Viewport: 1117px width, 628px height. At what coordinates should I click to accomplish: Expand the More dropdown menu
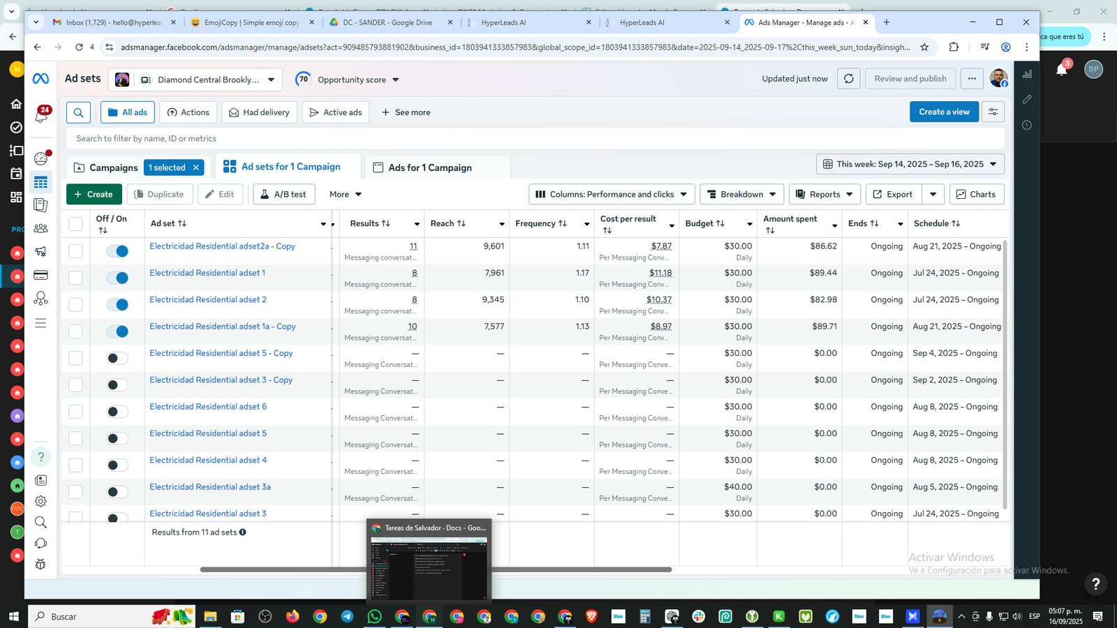point(346,194)
